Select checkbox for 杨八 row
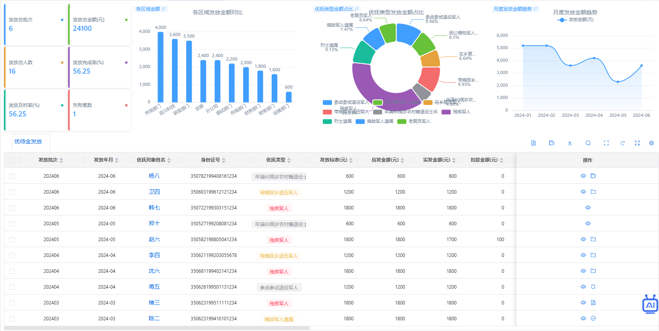The width and height of the screenshot is (659, 331). [x=12, y=176]
